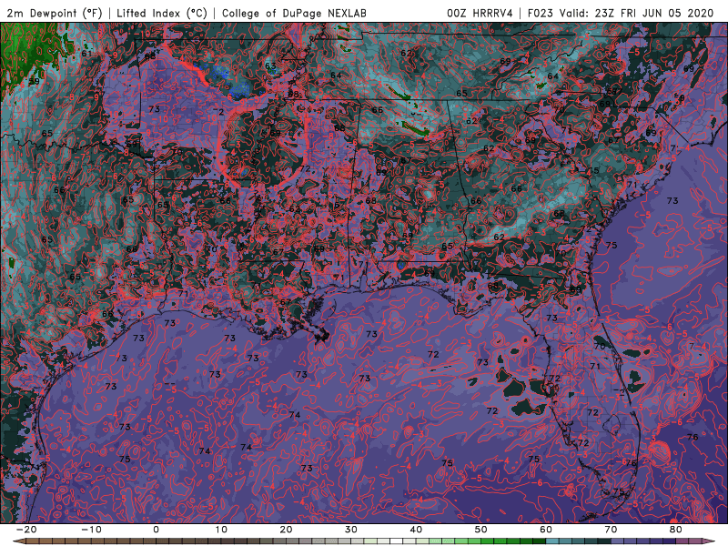Click the -20 label on the color scale
This screenshot has height=546, width=728.
[x=26, y=530]
